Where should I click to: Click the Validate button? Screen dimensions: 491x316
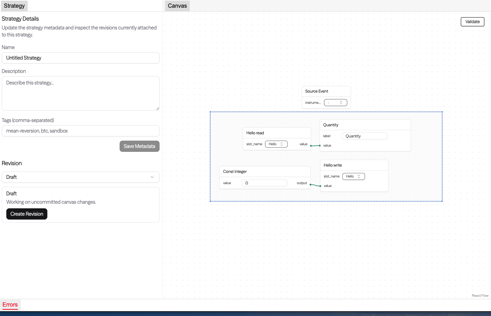point(472,22)
